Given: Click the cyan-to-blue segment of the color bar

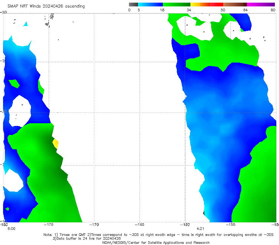Looking at the screenshot, I should (x=150, y=5).
